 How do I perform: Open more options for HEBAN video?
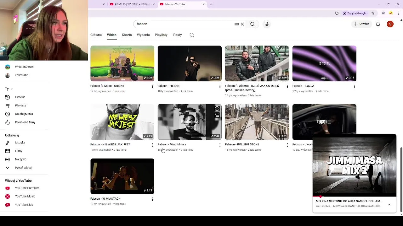coord(220,86)
